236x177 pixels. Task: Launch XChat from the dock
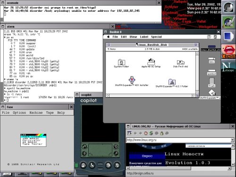pyautogui.click(x=228, y=52)
